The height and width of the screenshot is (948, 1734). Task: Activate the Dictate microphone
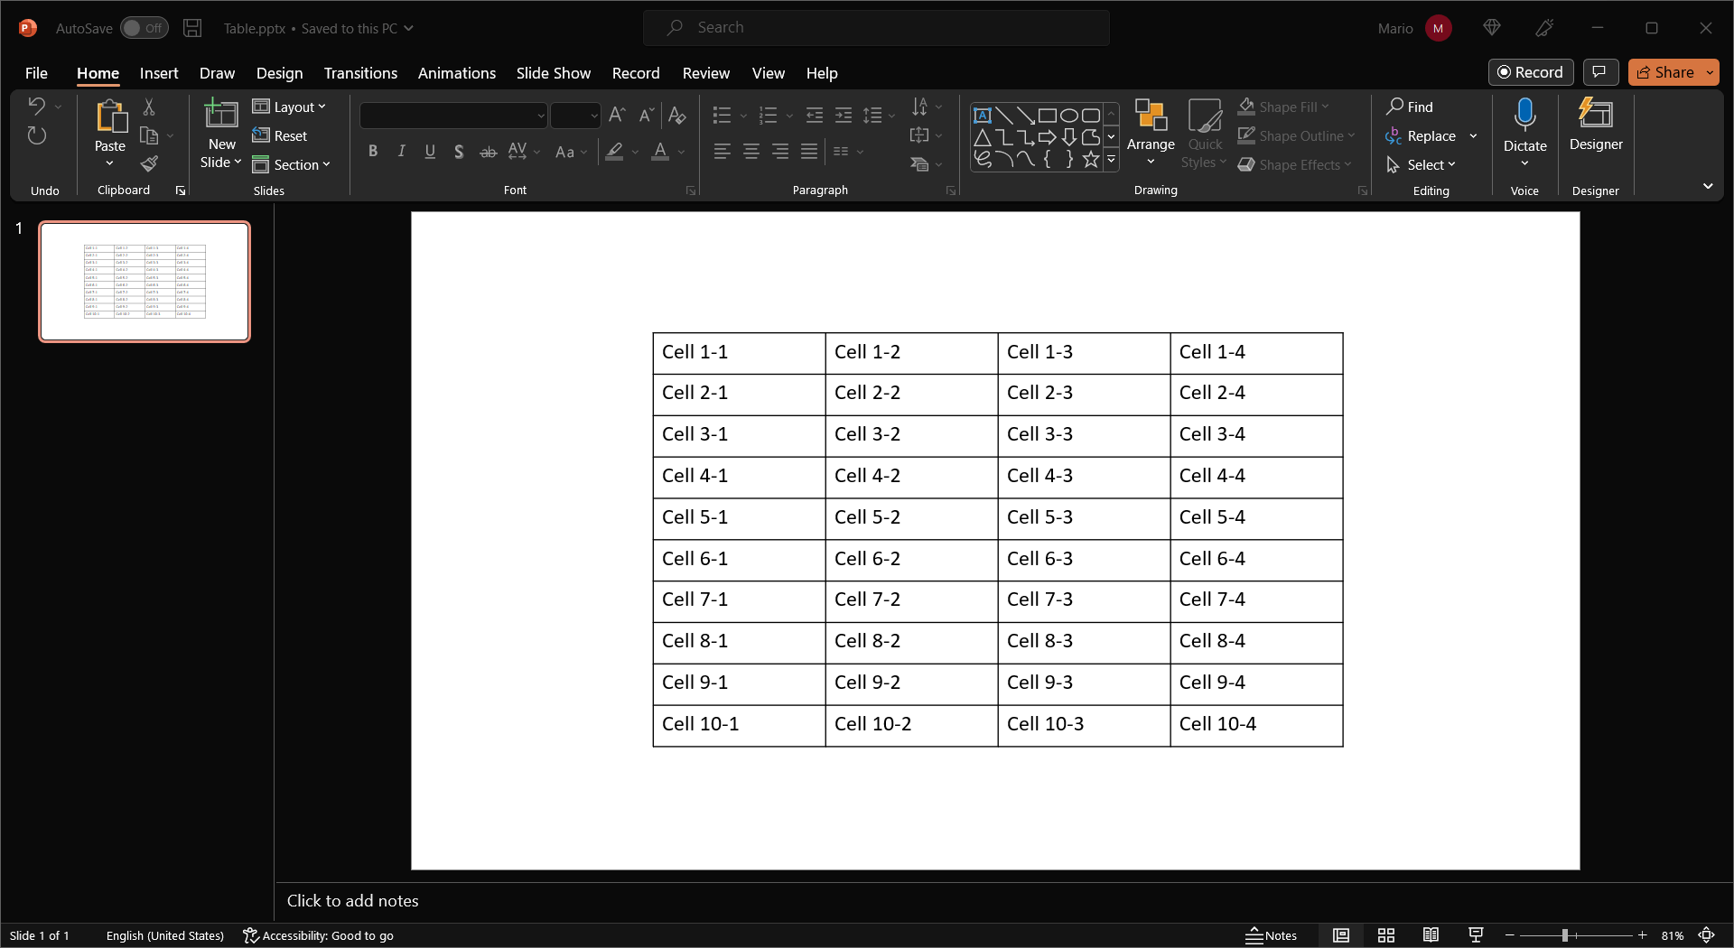(1524, 126)
